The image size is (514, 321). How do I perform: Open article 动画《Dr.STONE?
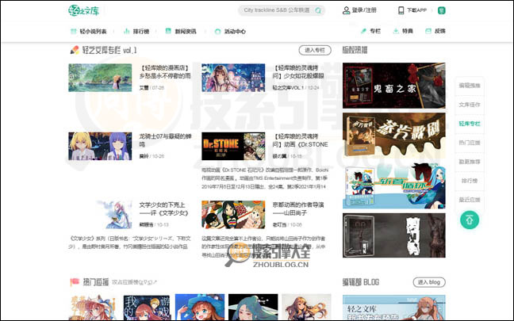coord(300,140)
